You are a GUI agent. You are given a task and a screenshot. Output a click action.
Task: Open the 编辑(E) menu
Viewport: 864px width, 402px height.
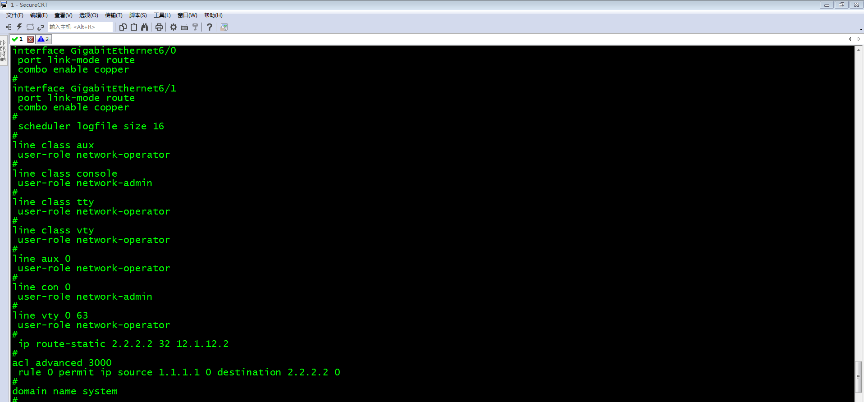click(39, 15)
